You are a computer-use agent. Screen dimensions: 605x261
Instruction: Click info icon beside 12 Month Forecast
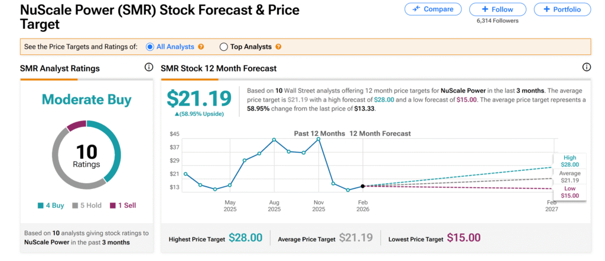[x=587, y=67]
